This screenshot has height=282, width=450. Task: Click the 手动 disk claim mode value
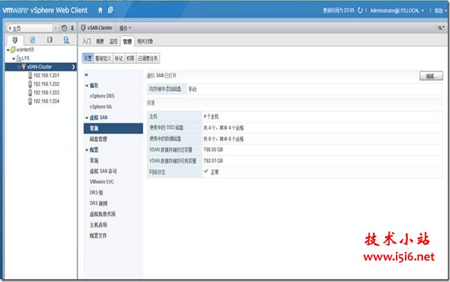click(192, 89)
